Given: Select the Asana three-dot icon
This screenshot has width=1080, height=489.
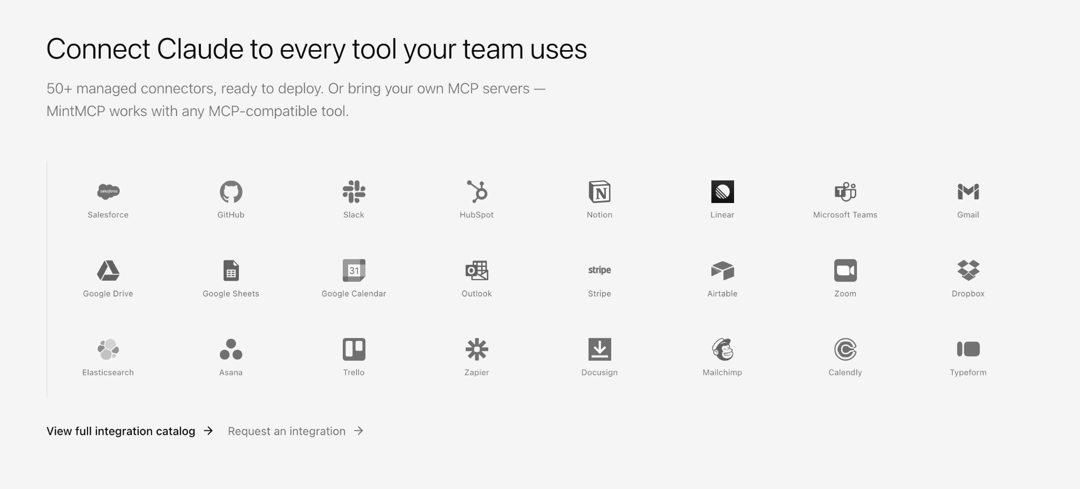Looking at the screenshot, I should [231, 349].
